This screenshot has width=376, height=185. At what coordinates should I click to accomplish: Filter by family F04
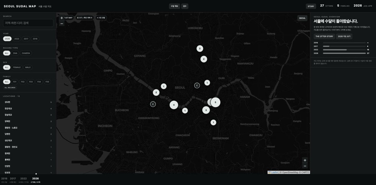(x=39, y=82)
